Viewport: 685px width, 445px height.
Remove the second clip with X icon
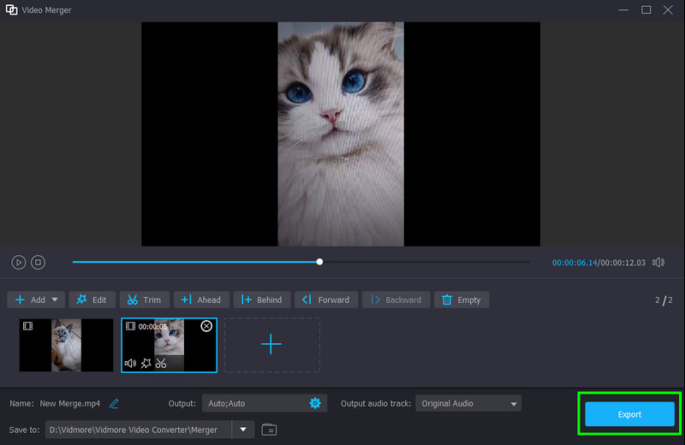point(206,326)
